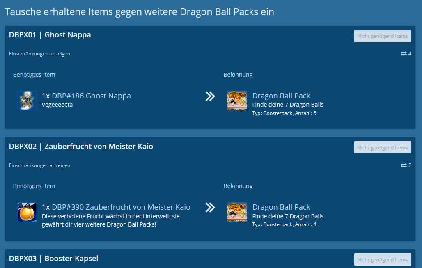Click the Zauberfrucht peach item icon
Screen dimensions: 422x268
(x=27, y=212)
